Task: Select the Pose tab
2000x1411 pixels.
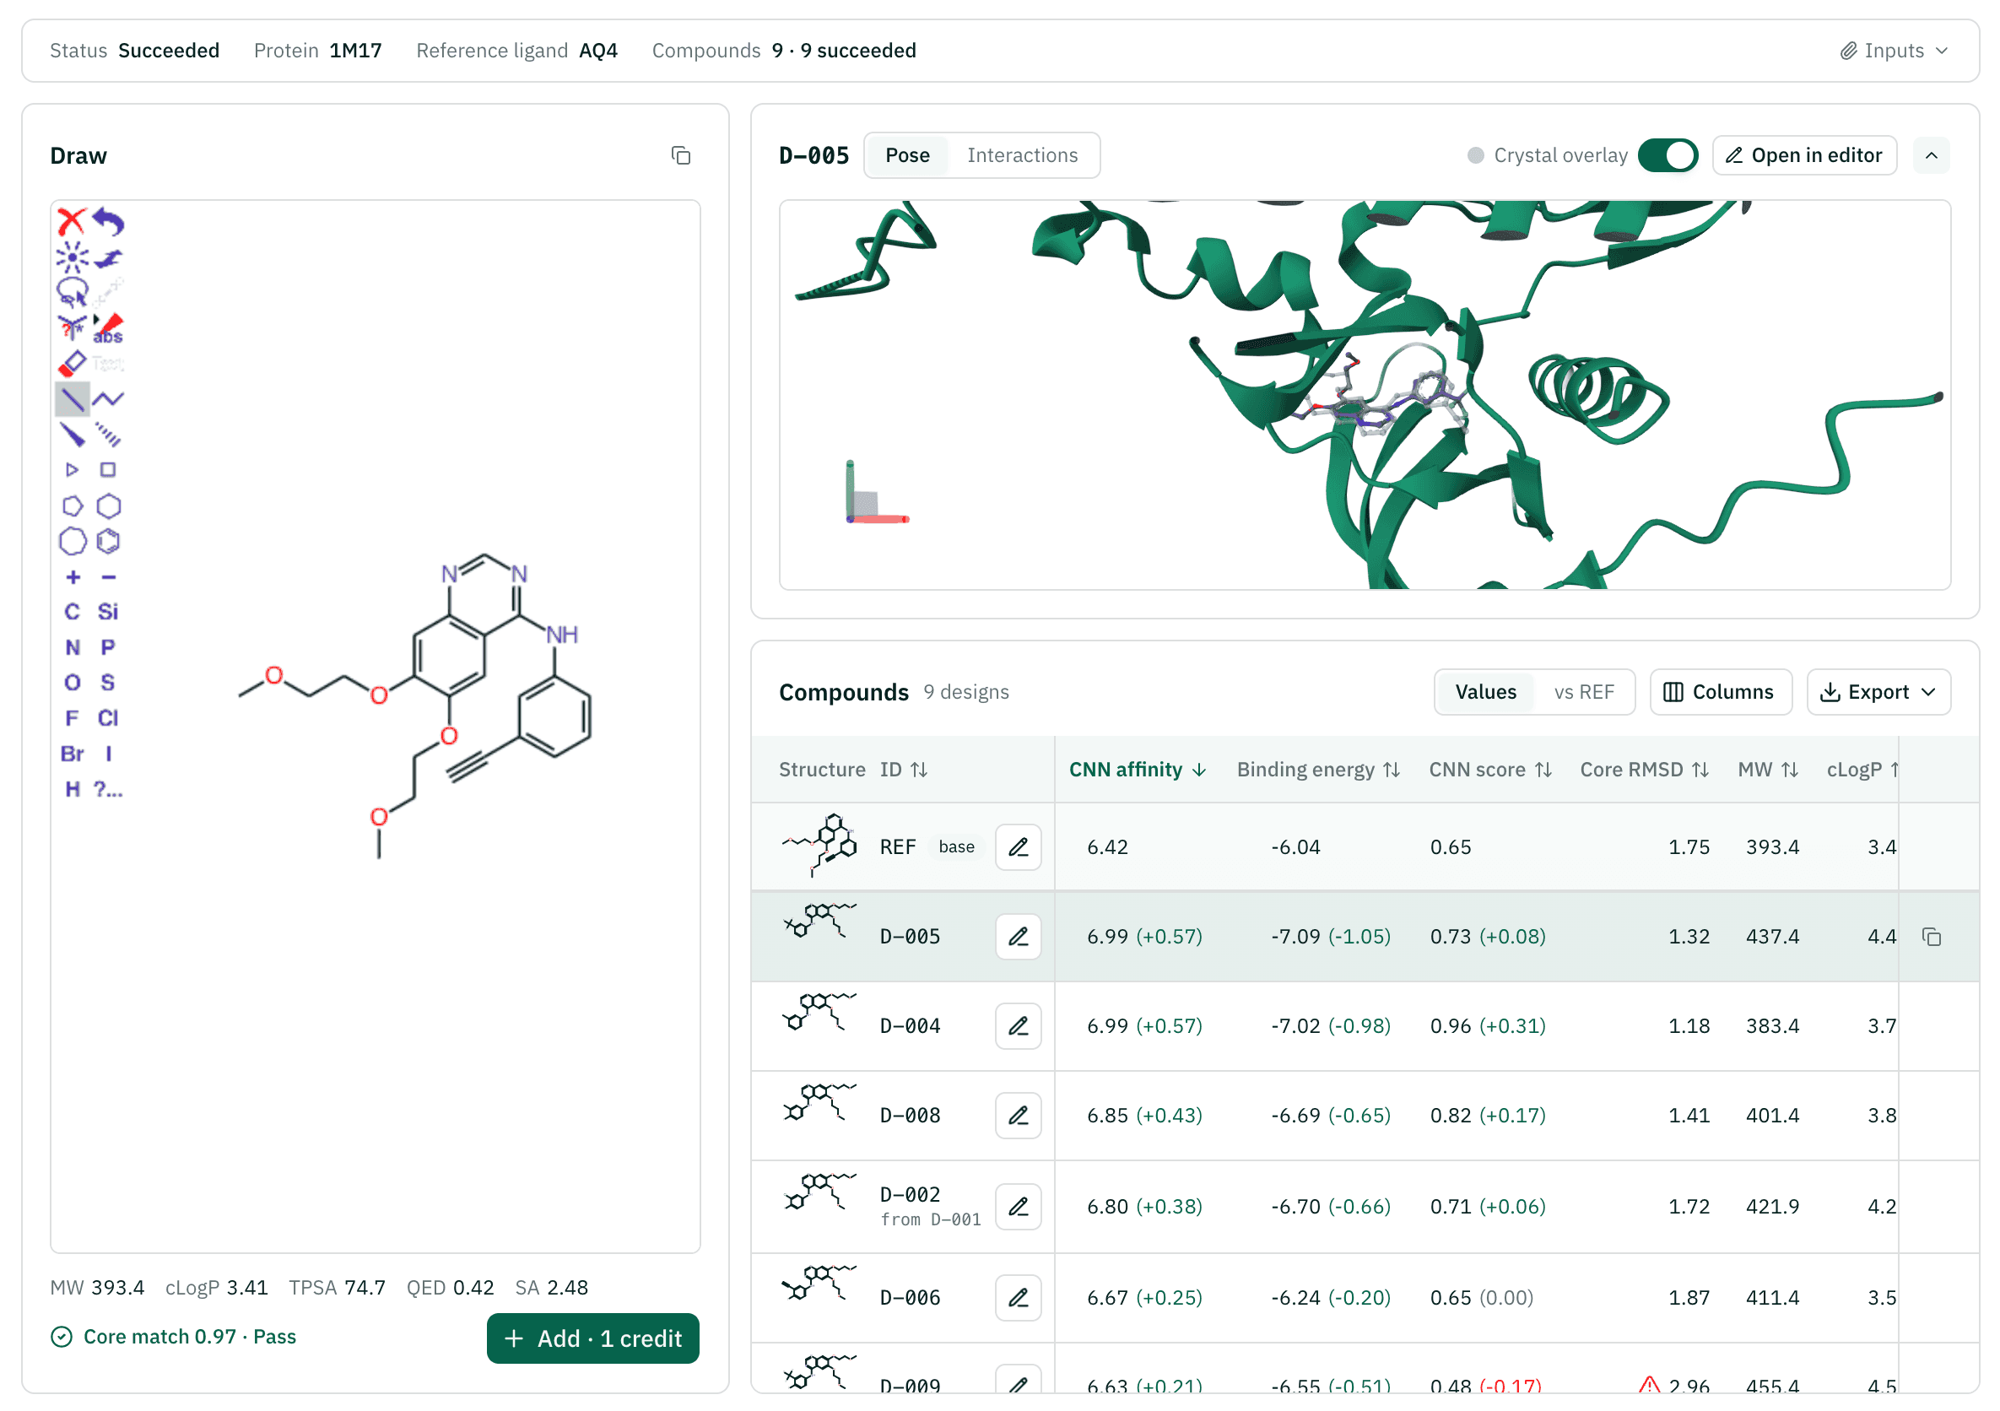Action: pos(907,155)
